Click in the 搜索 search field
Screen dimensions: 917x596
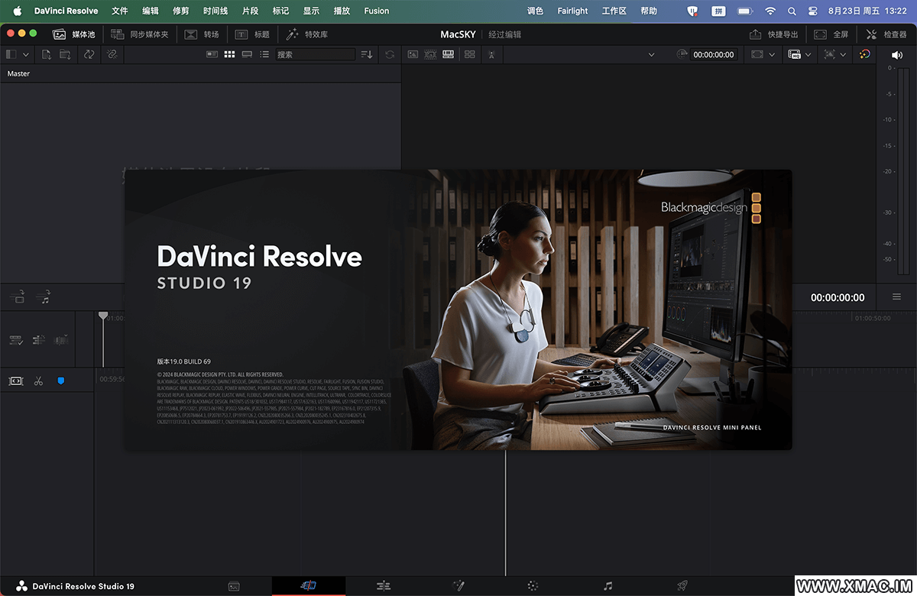coord(314,54)
